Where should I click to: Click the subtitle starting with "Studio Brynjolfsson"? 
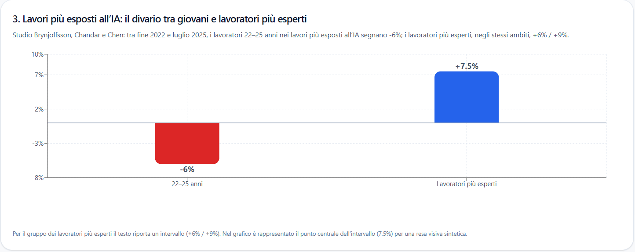tap(291, 35)
